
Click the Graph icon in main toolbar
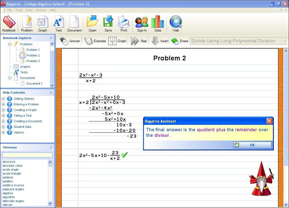[43, 24]
